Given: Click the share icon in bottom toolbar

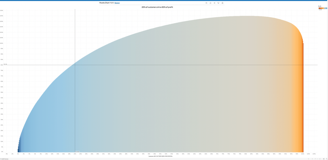Looking at the screenshot, I should (x=324, y=159).
